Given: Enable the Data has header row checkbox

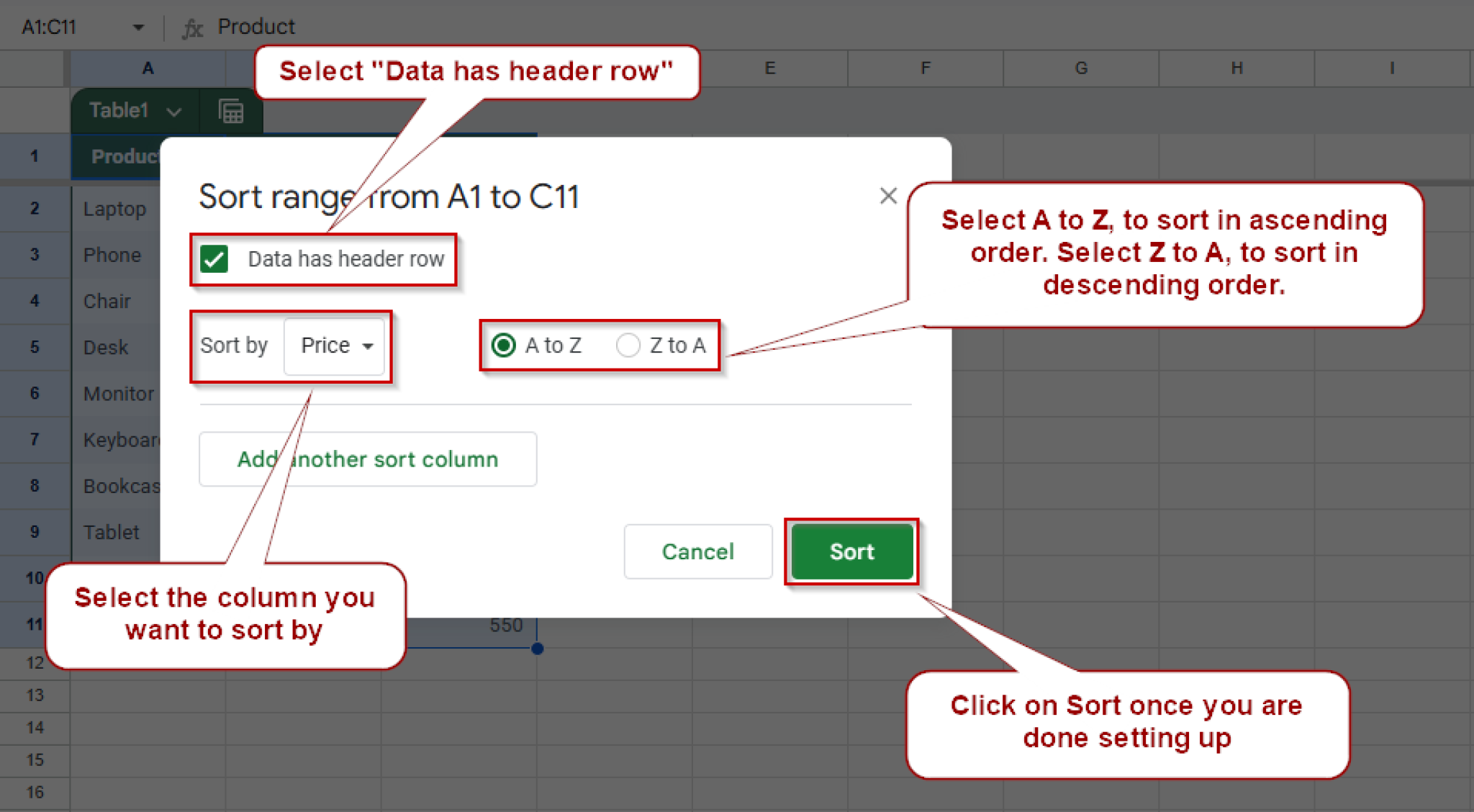Looking at the screenshot, I should coord(213,259).
